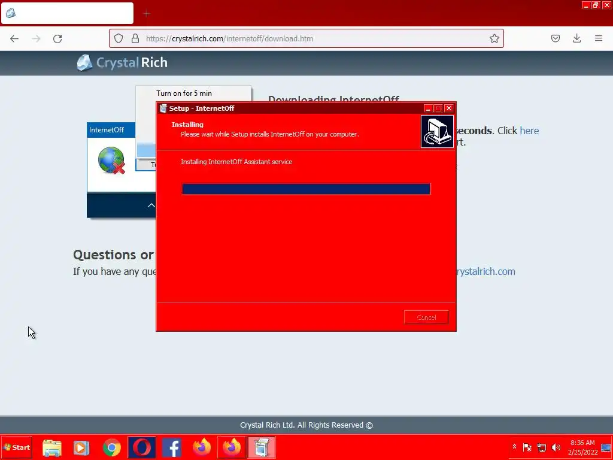Open Opera browser from the taskbar
613x460 pixels.
[x=142, y=447]
